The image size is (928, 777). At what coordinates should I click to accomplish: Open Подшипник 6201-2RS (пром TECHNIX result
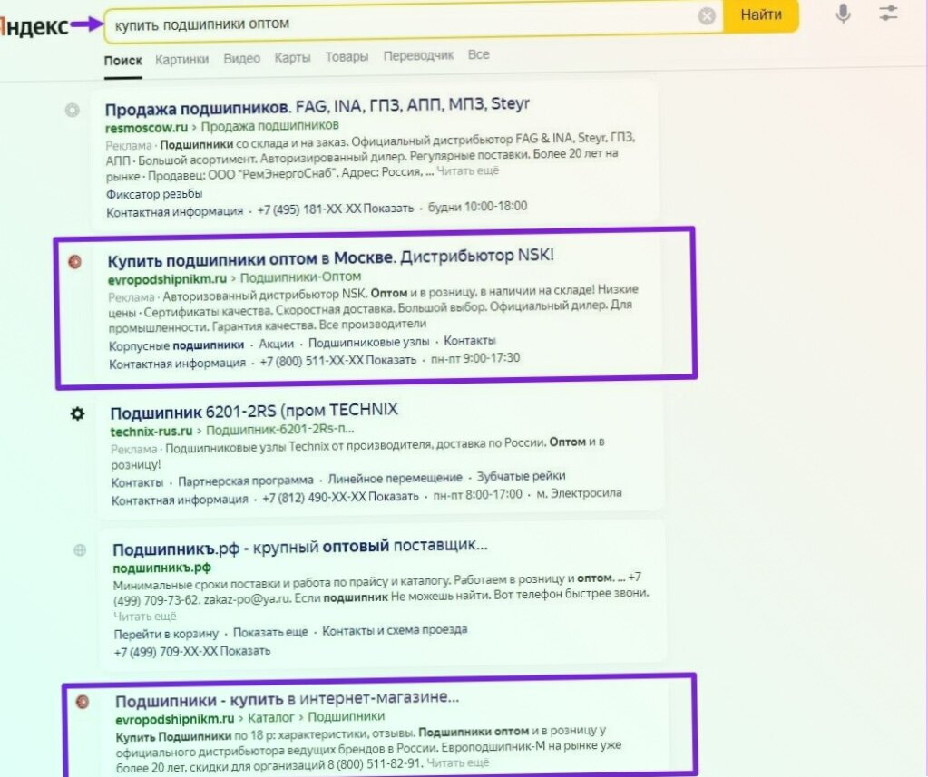coord(255,411)
